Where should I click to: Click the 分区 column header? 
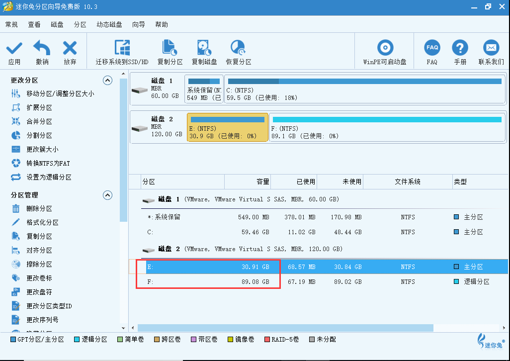click(x=183, y=182)
